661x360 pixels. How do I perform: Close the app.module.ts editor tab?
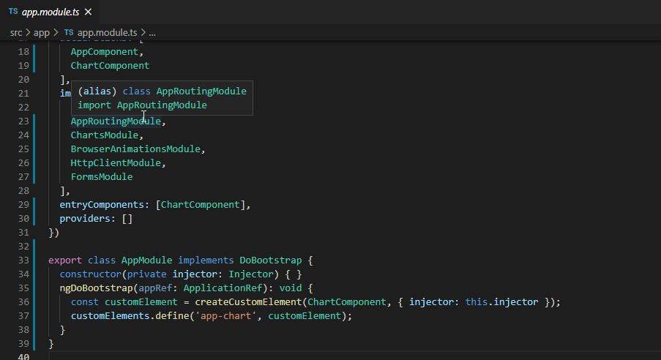tap(88, 12)
